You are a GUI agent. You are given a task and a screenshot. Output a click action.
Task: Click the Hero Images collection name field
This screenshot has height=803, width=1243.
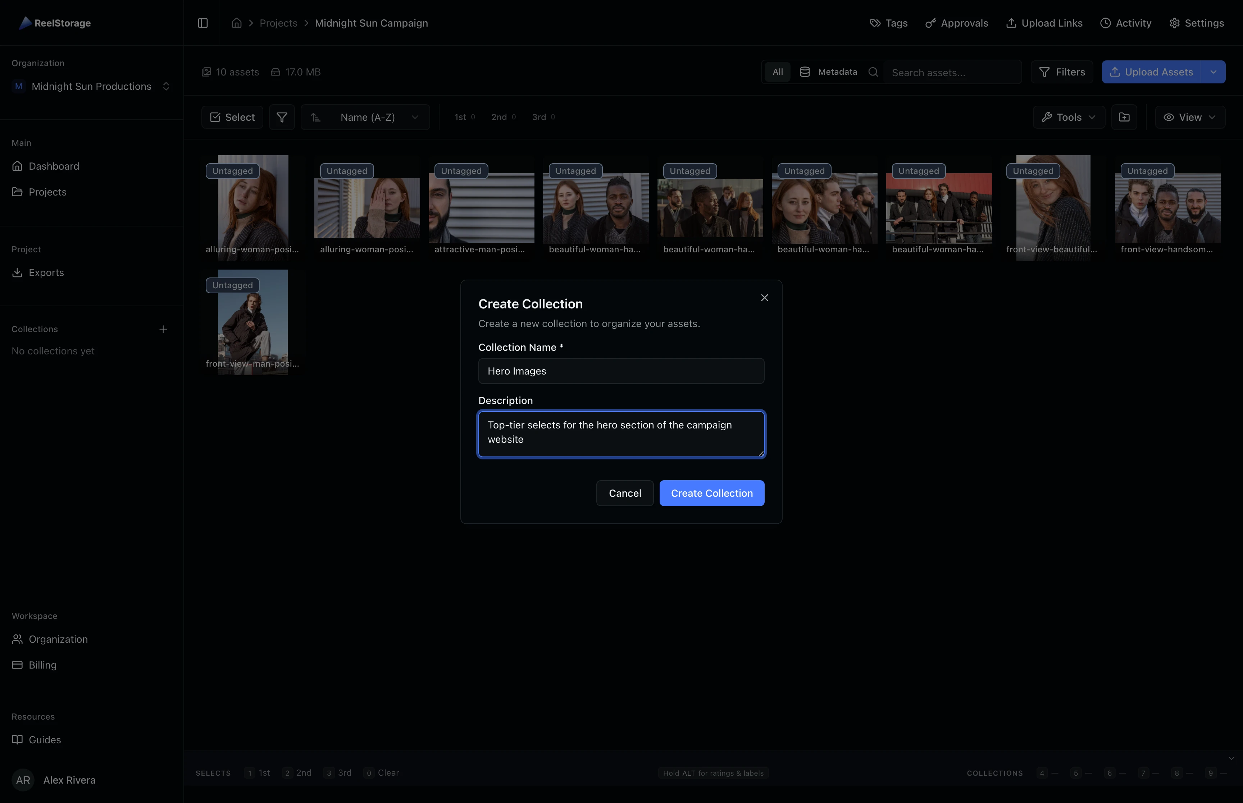(621, 371)
